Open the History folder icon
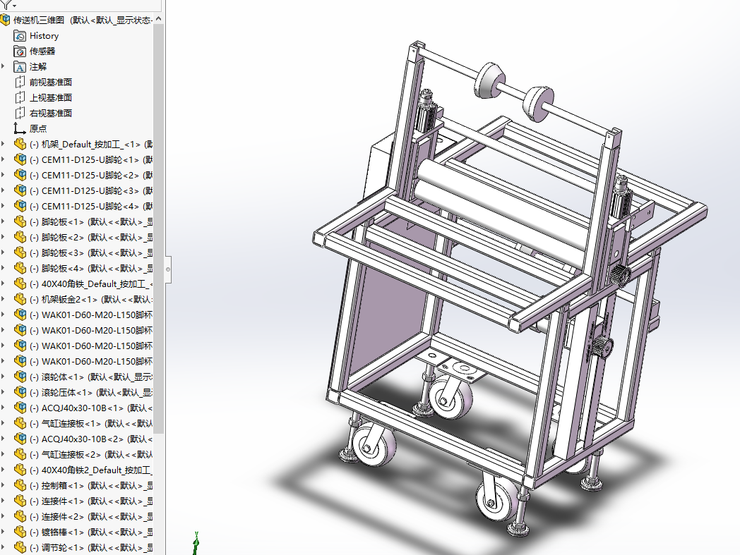 (x=20, y=36)
